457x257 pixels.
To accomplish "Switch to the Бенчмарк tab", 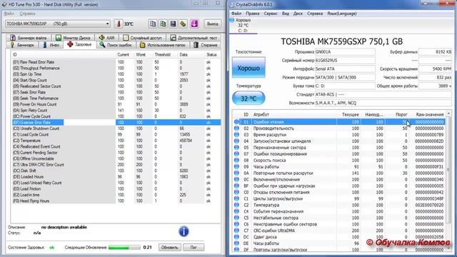I will point(23,45).
